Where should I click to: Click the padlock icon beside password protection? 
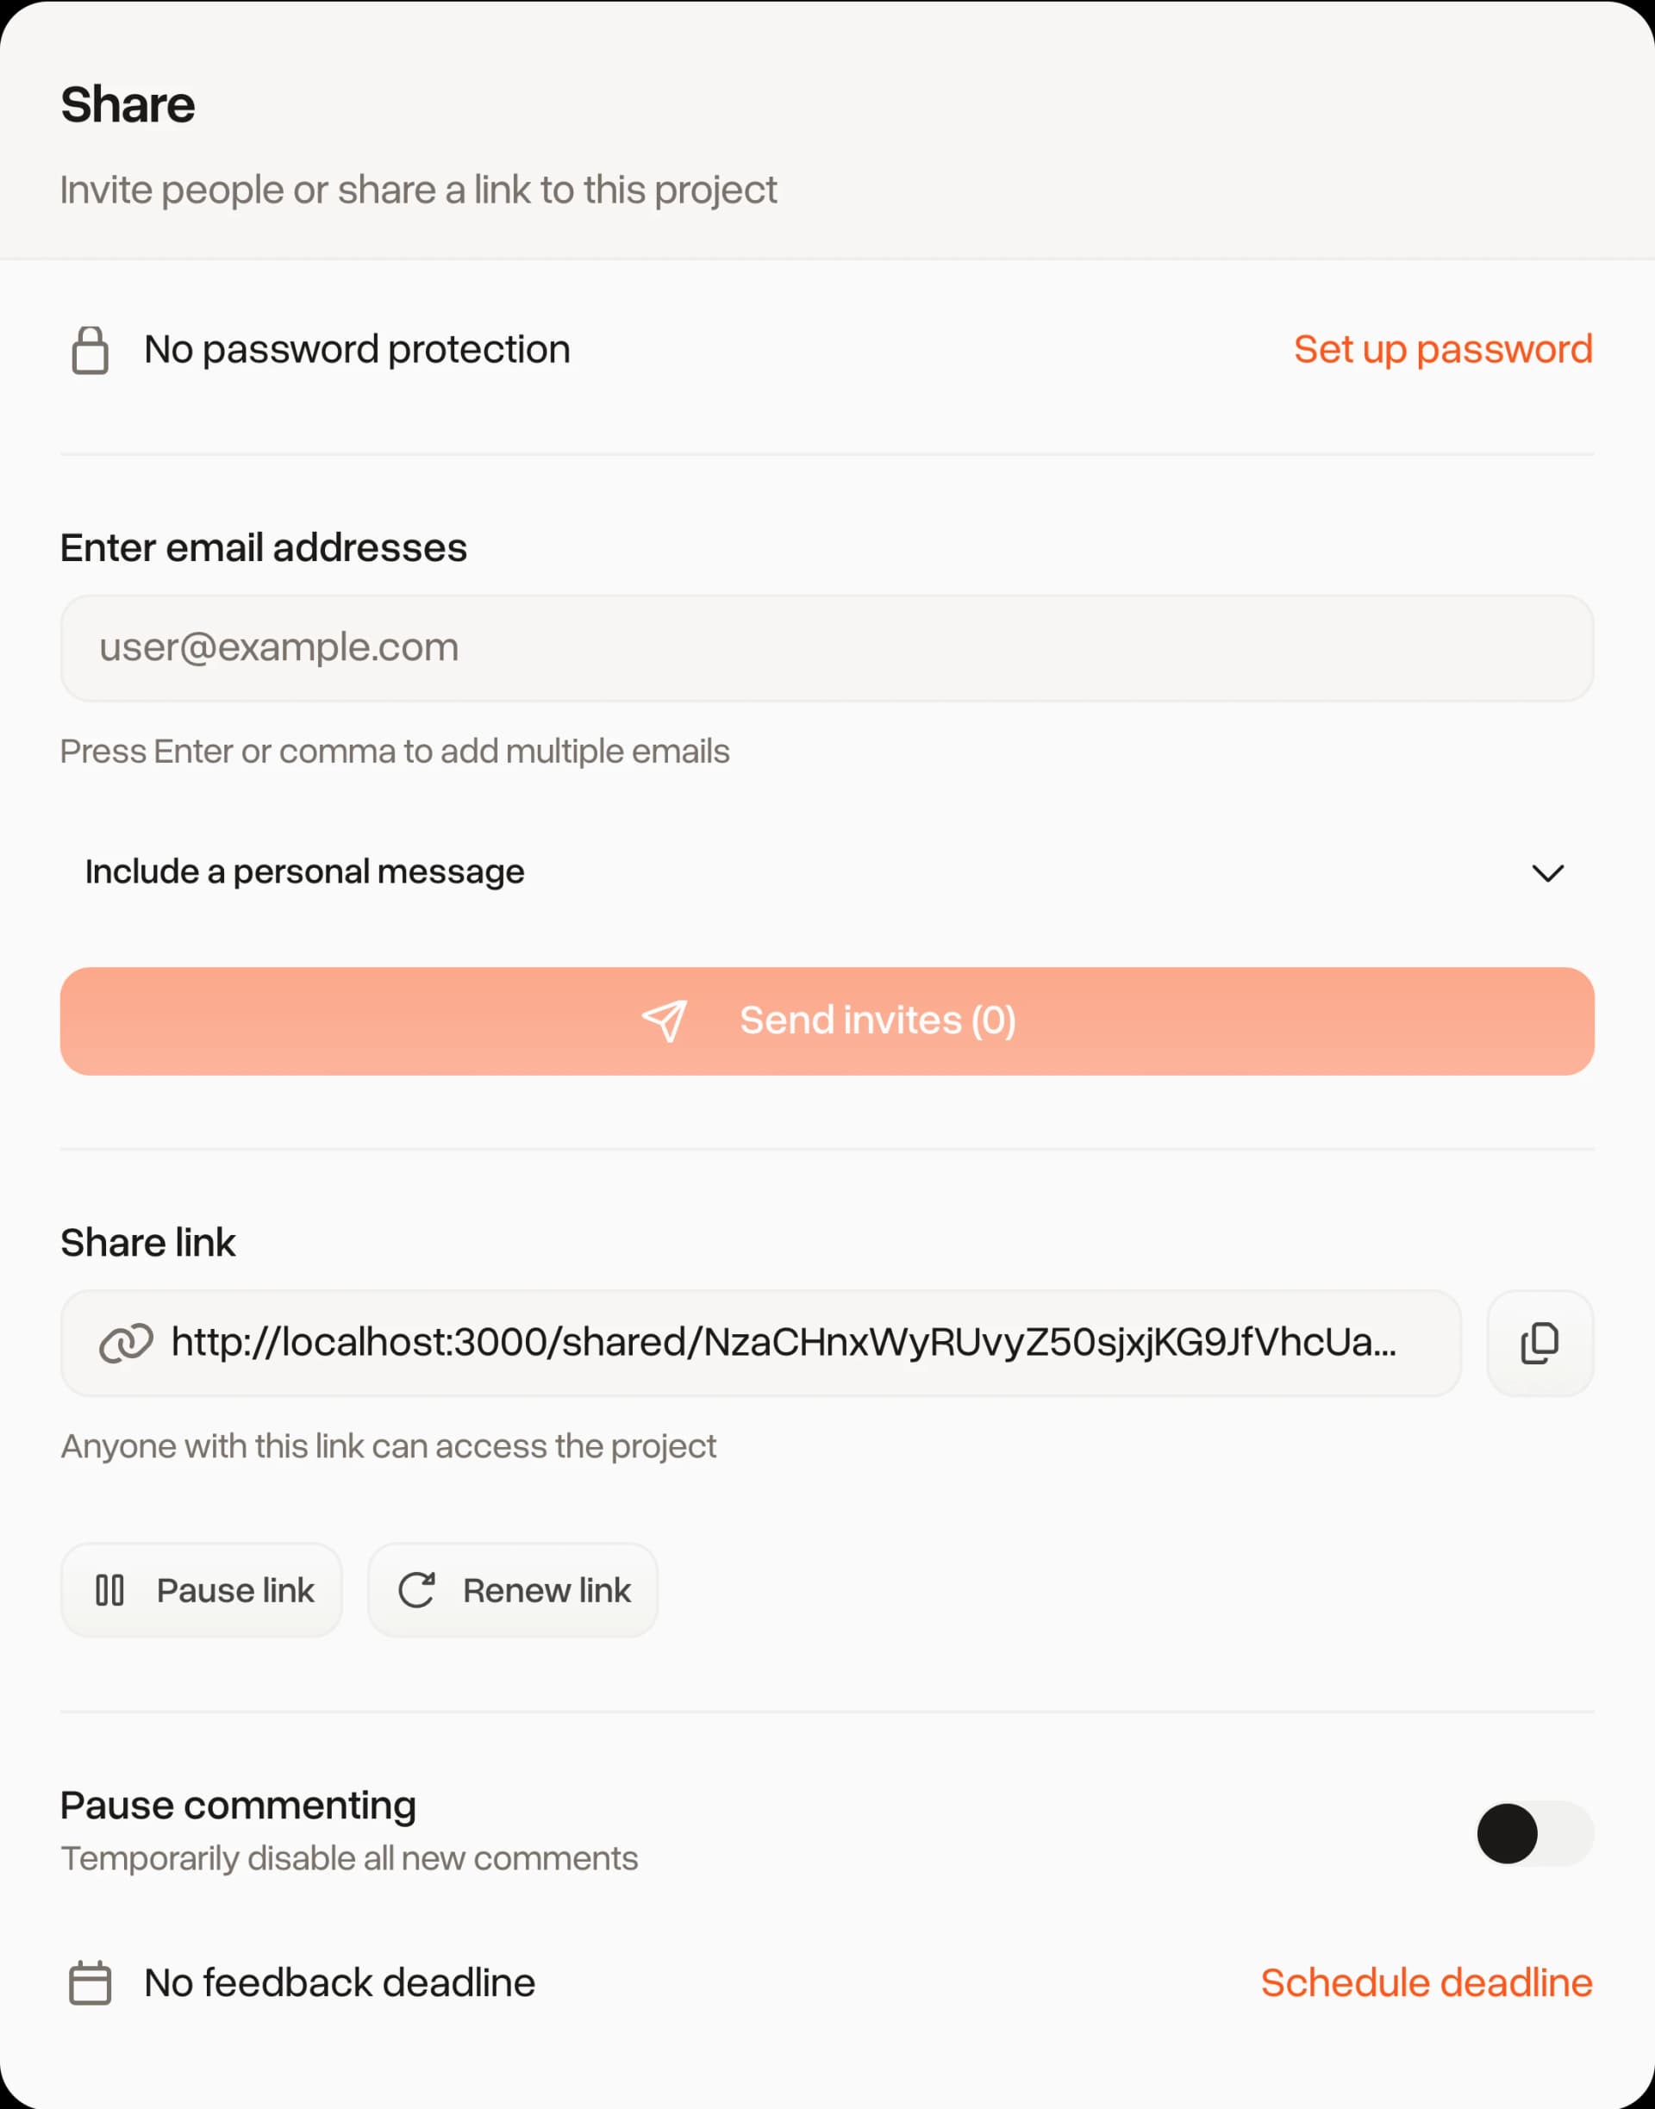[91, 350]
